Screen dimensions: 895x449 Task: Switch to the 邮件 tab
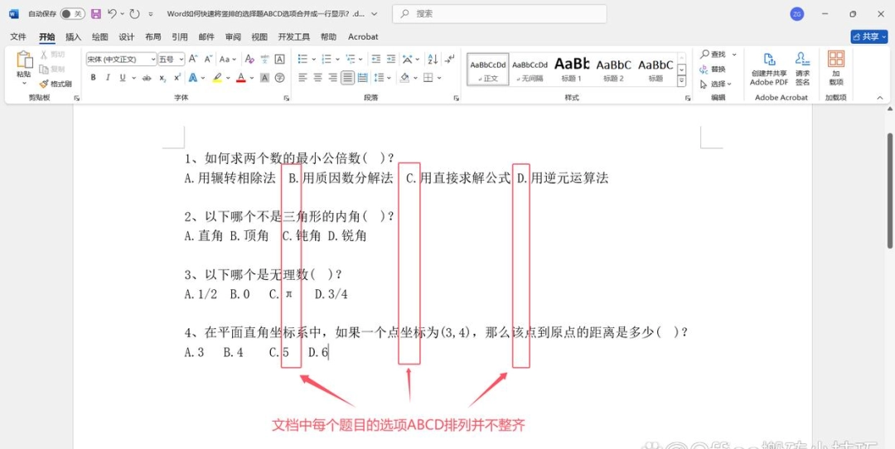pos(206,36)
